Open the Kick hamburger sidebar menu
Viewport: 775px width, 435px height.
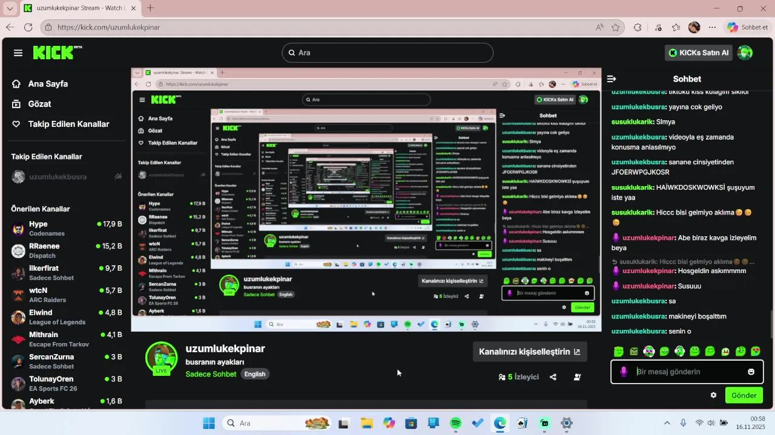(x=18, y=53)
